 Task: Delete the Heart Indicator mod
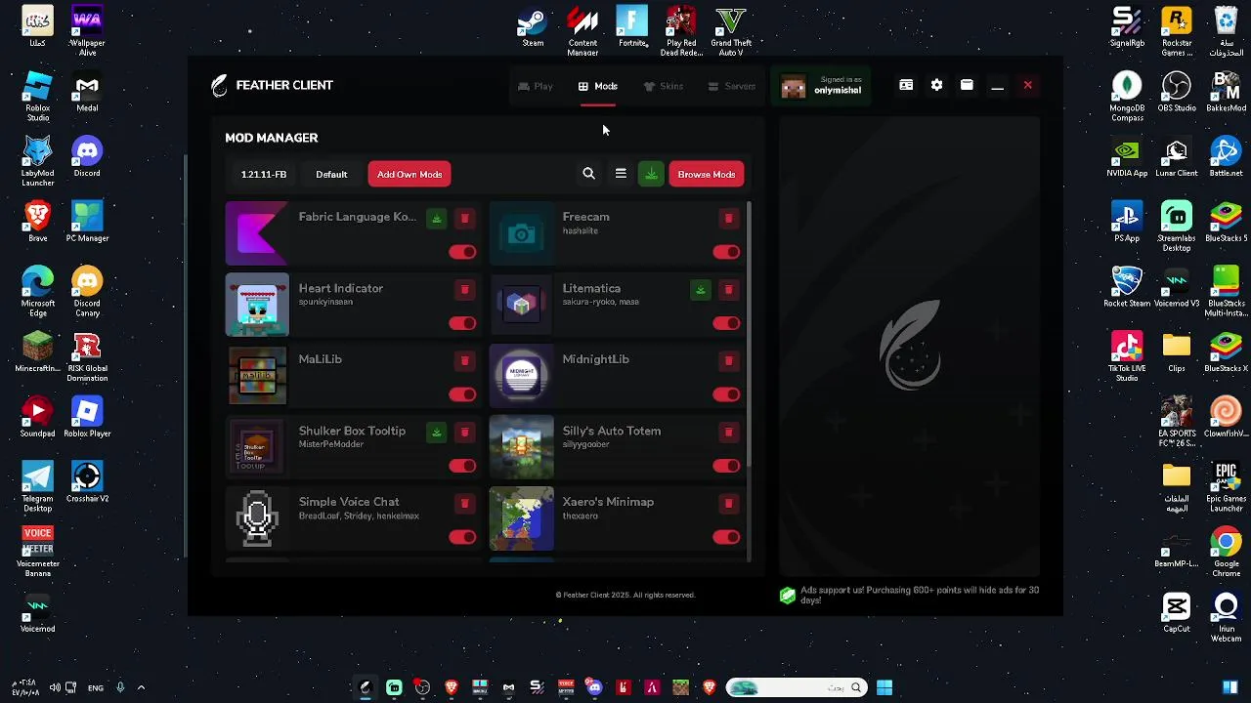pos(464,290)
